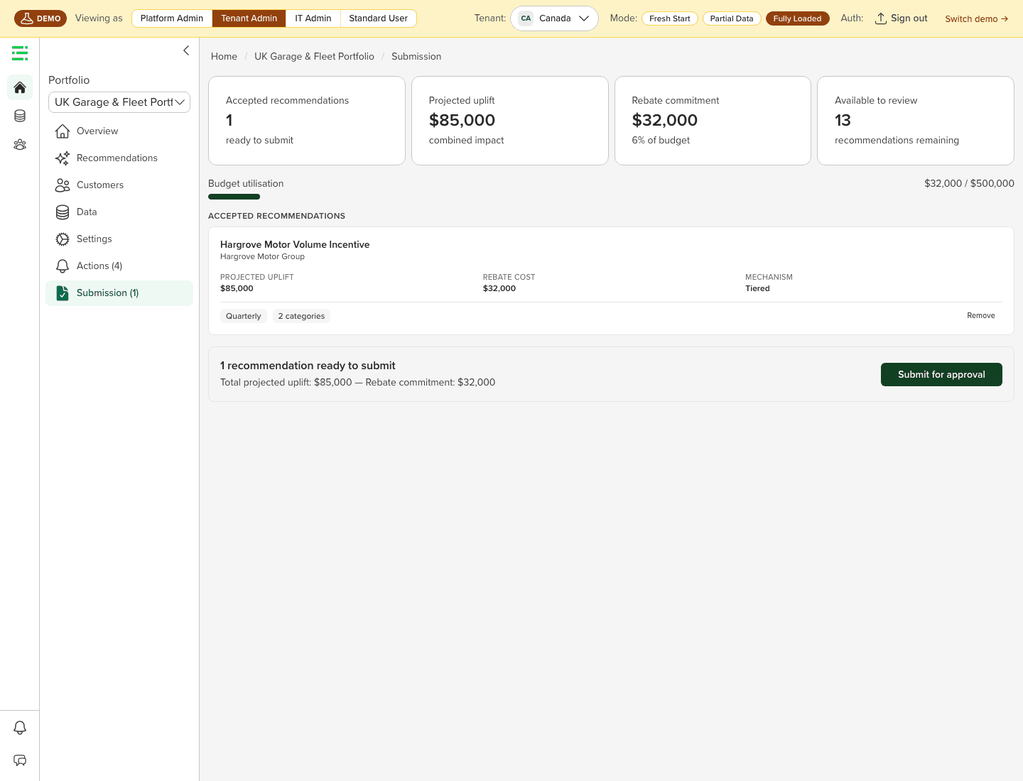Screen dimensions: 1023x781
Task: Open Submission (1) in the sidebar
Action: pyautogui.click(x=119, y=293)
